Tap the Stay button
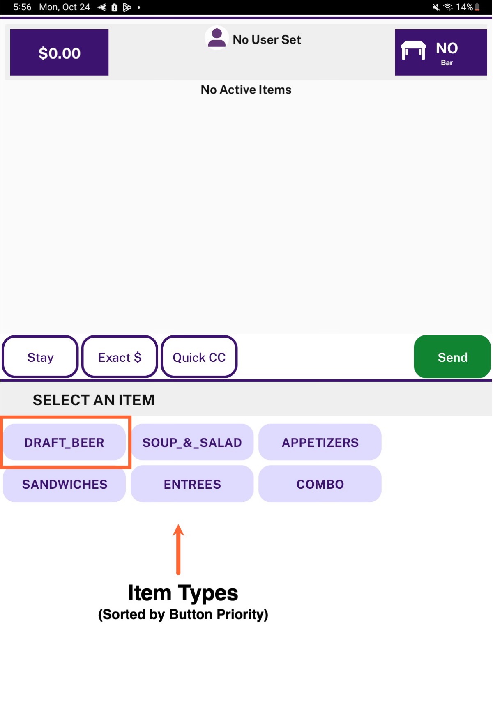 tap(40, 357)
